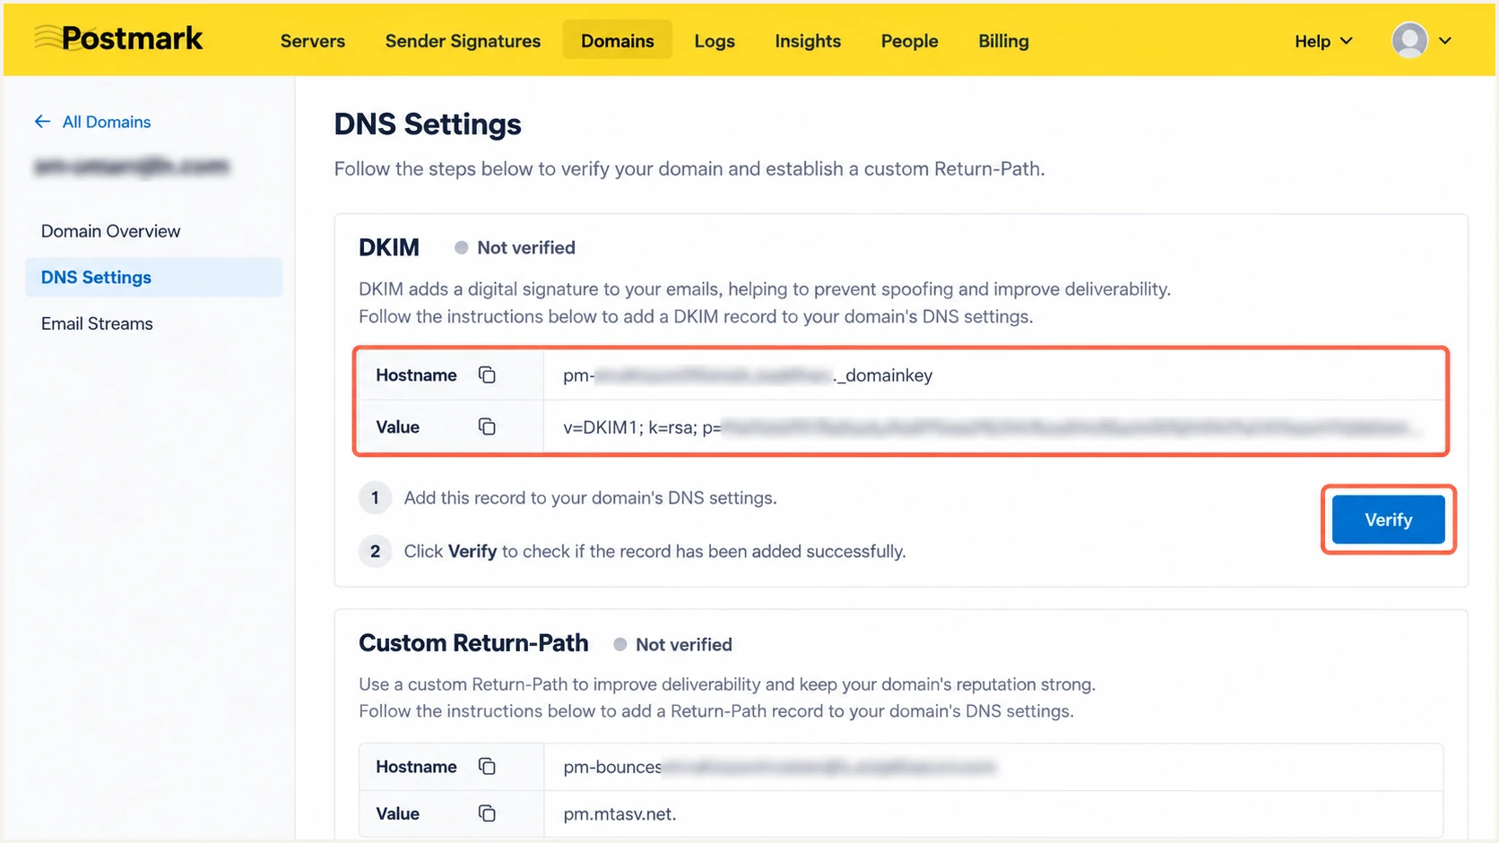Copy the Return-Path Hostname

(487, 766)
